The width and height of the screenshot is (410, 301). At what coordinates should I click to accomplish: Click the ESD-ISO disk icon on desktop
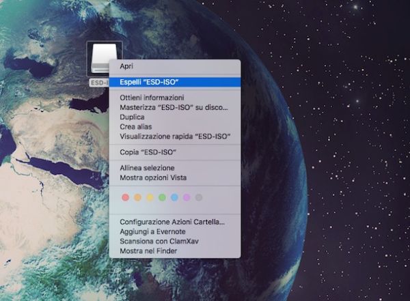coord(103,59)
